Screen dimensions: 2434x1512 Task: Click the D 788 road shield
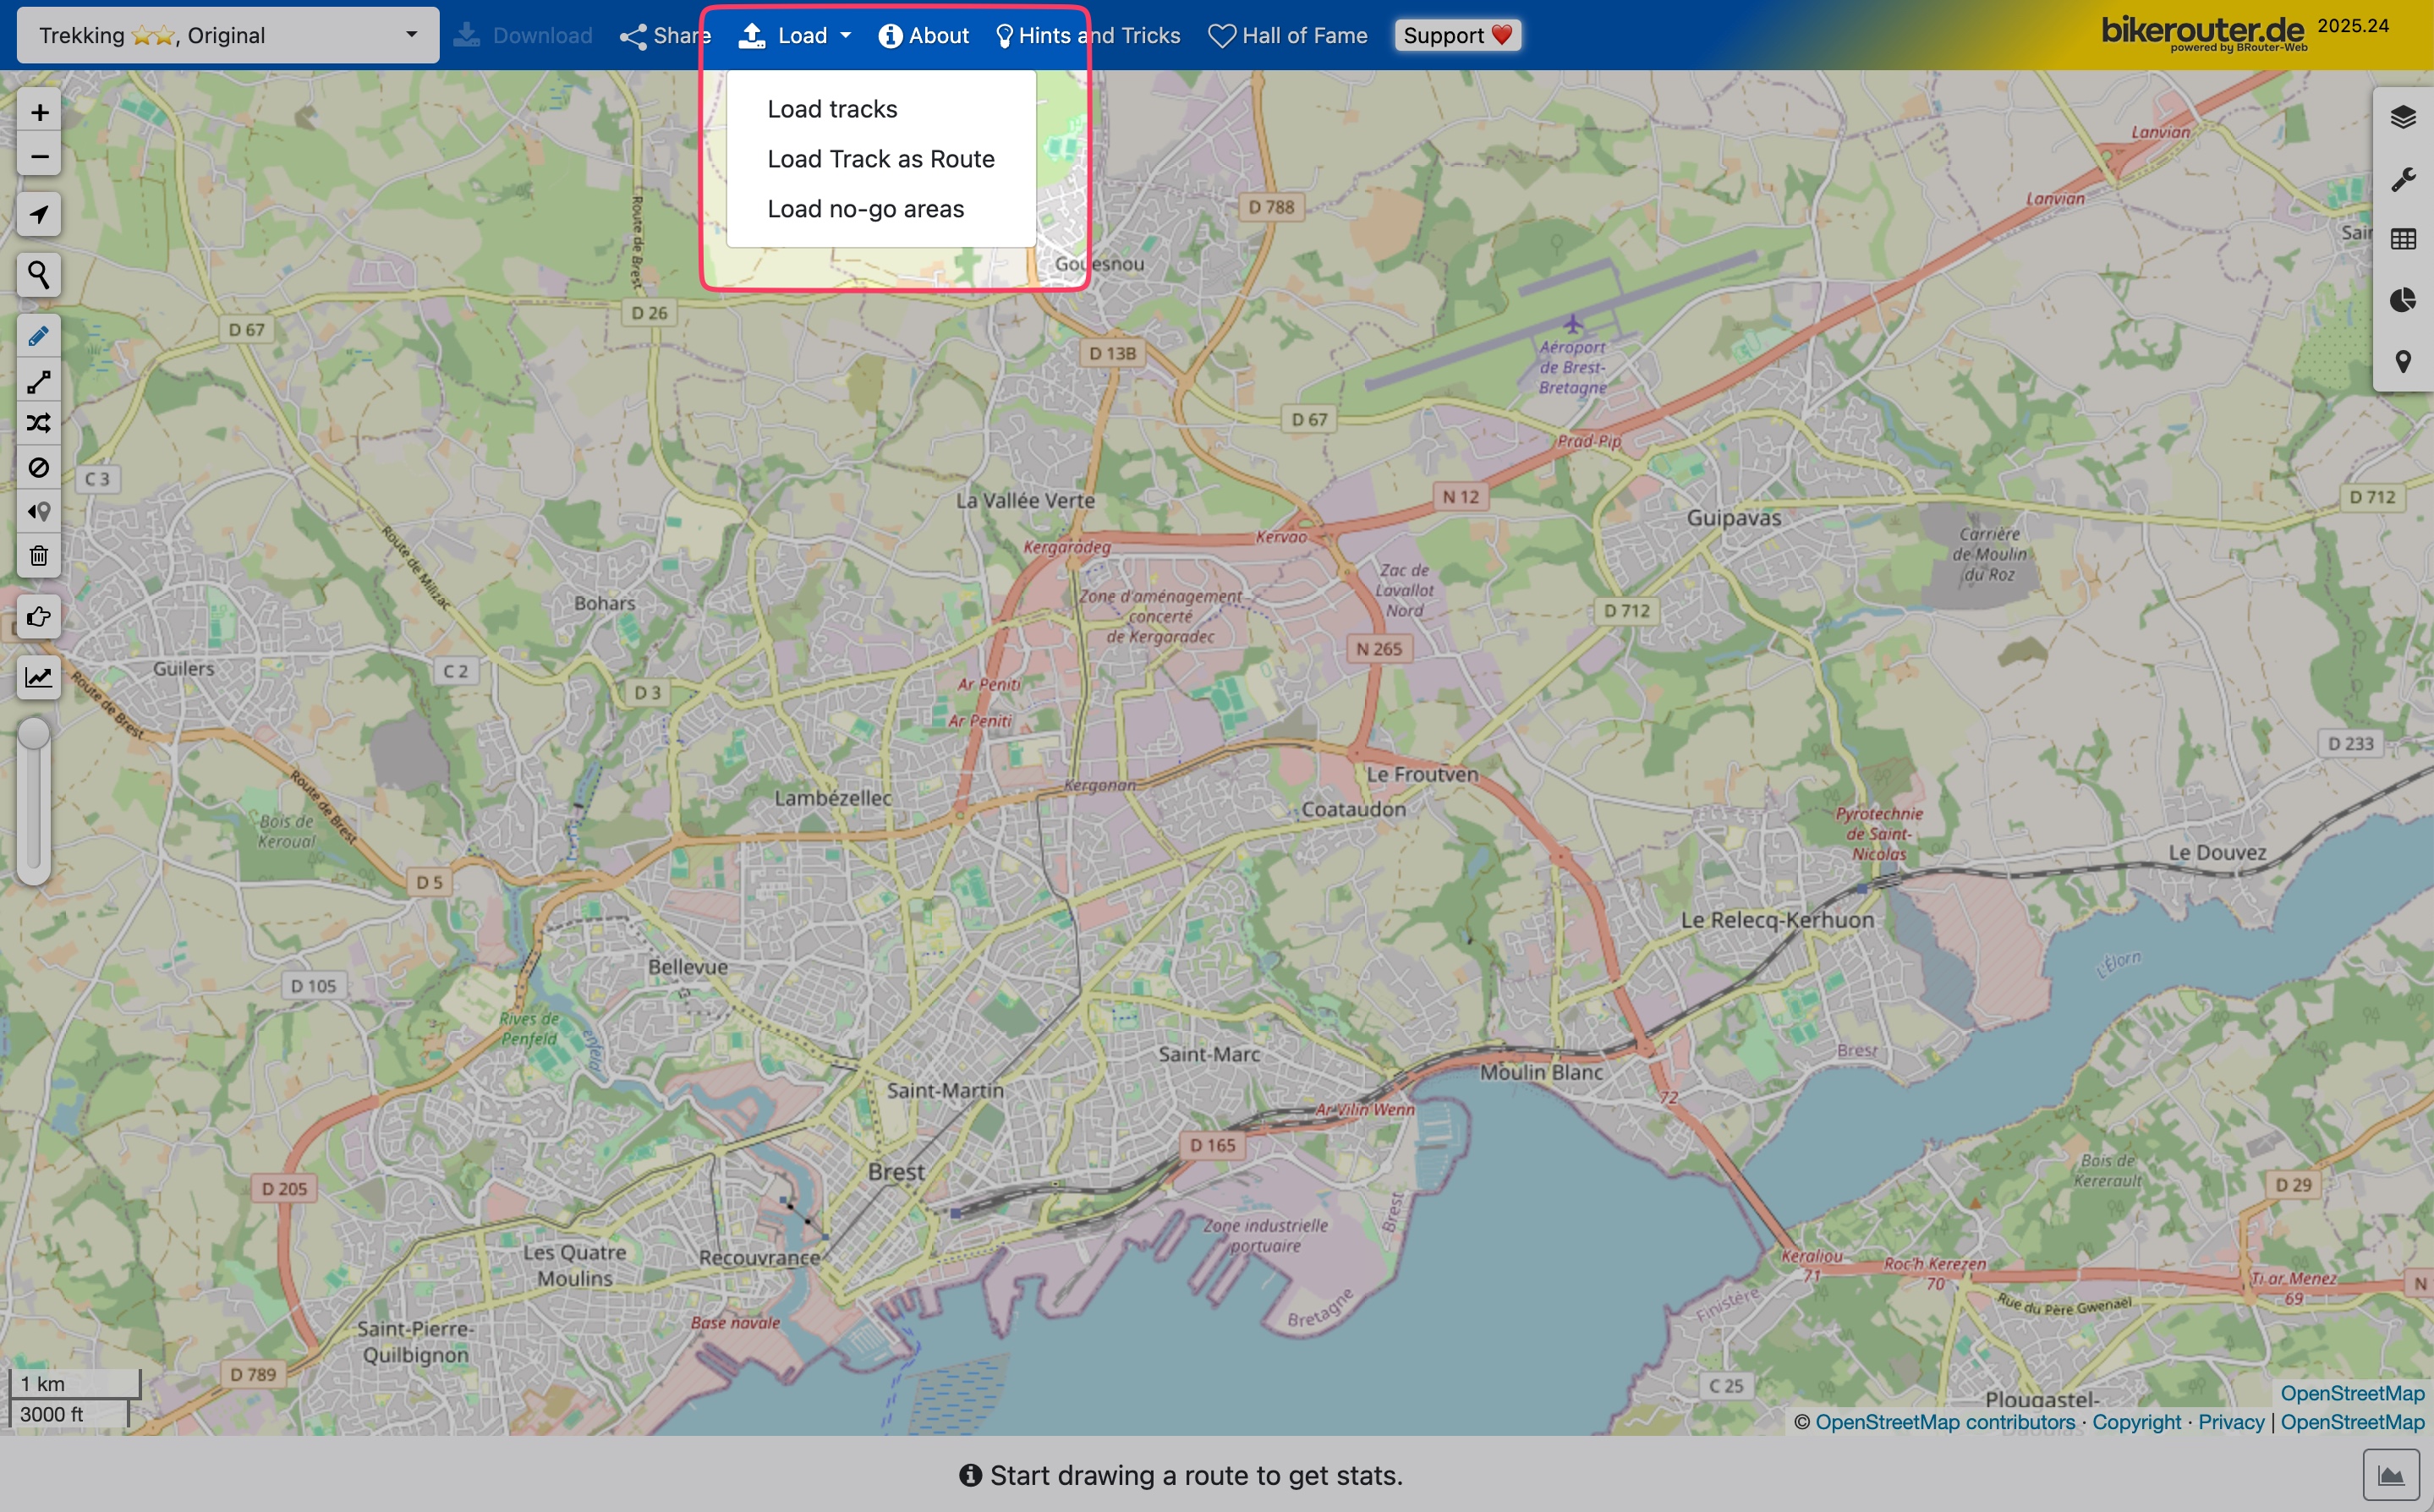coord(1271,207)
